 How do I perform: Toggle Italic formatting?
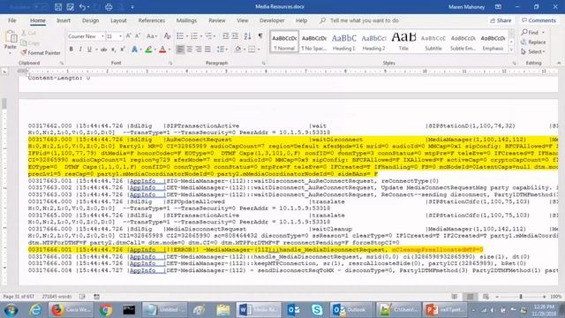coord(80,49)
